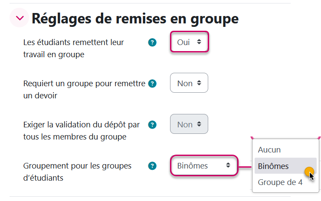Click the up-down arrows in the Binômes select
The height and width of the screenshot is (201, 321).
point(228,165)
